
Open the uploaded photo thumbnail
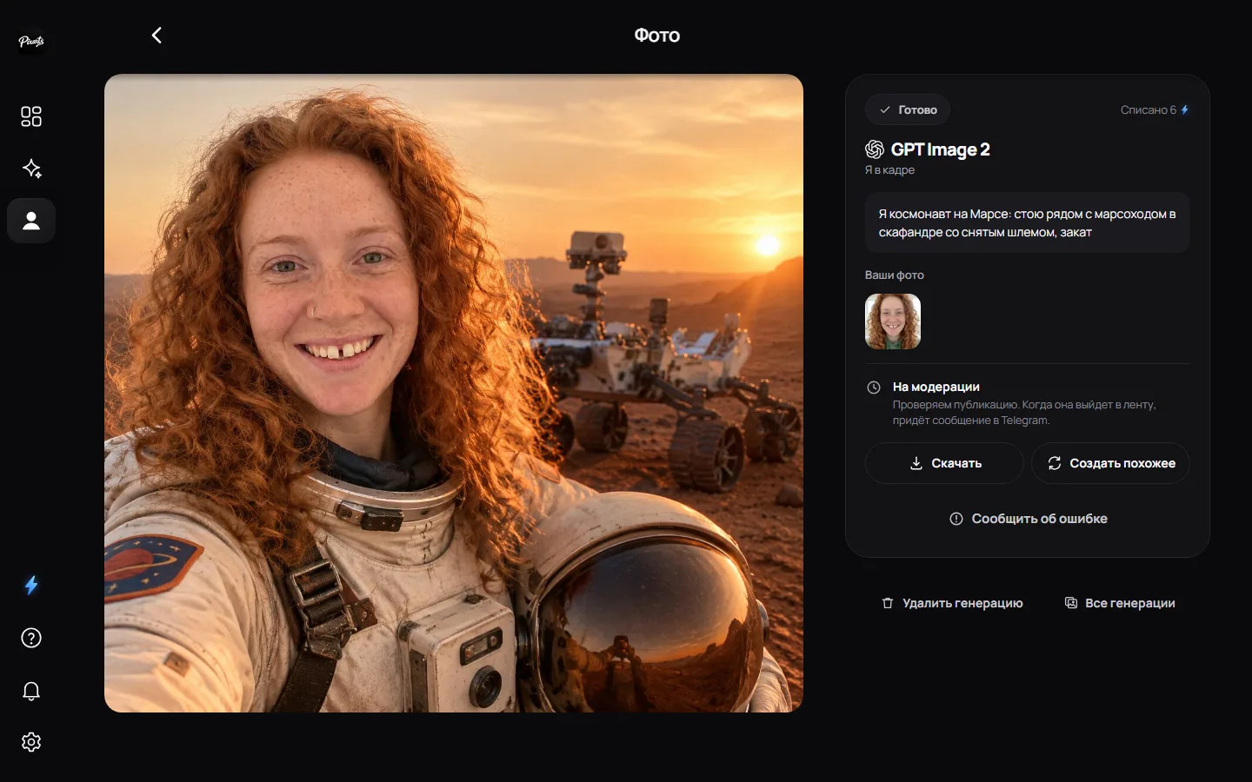[893, 321]
